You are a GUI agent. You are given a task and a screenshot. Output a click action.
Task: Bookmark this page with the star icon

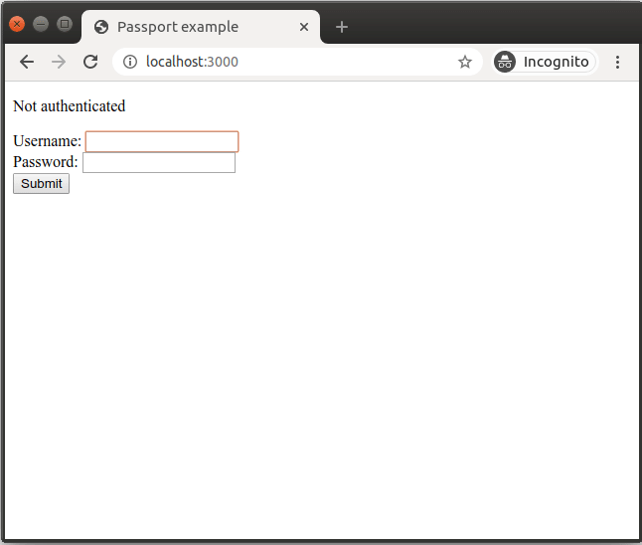coord(464,62)
